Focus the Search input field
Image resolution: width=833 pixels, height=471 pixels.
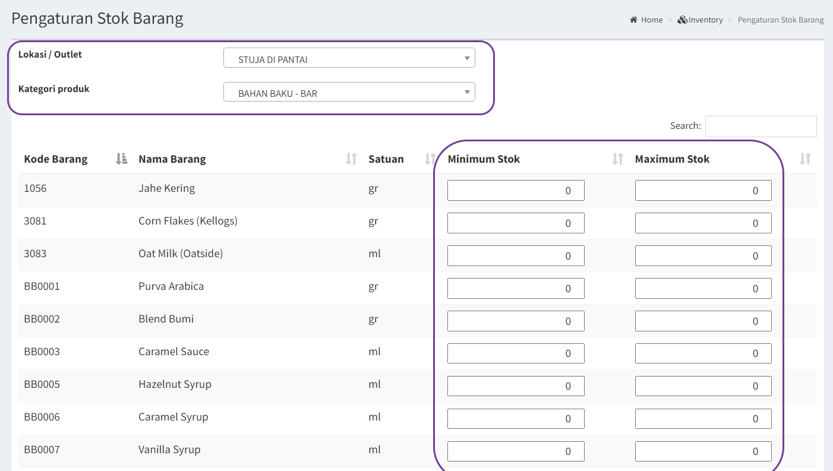pos(761,126)
